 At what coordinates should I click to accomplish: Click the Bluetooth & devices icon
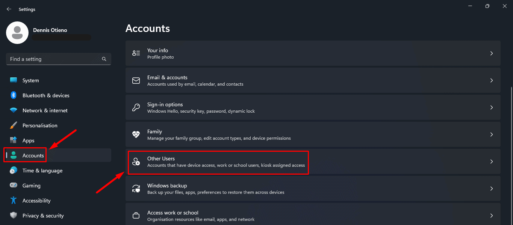pos(14,95)
